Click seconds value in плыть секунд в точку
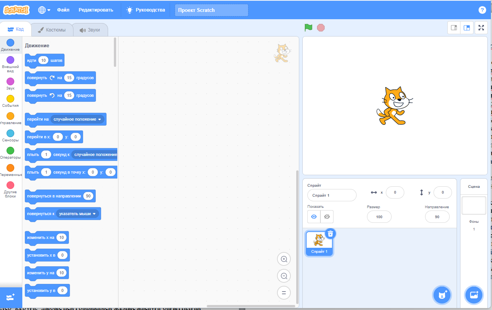The width and height of the screenshot is (492, 310). pos(46,172)
